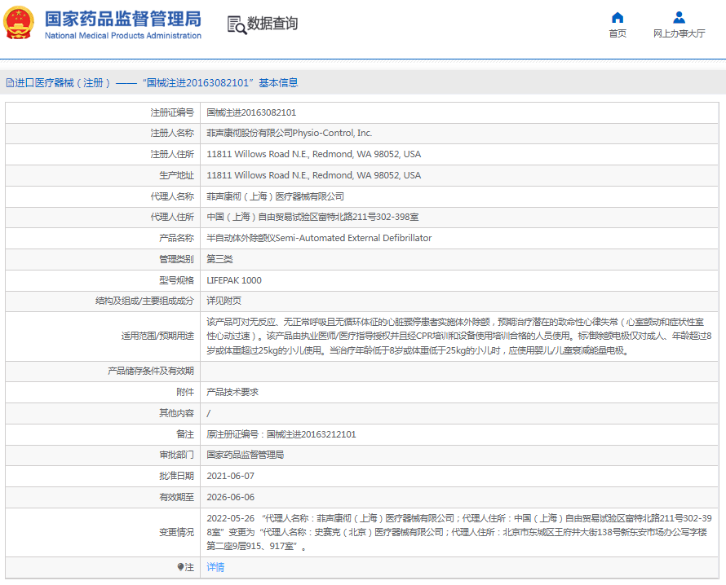Go to 首页 text link

[x=618, y=34]
